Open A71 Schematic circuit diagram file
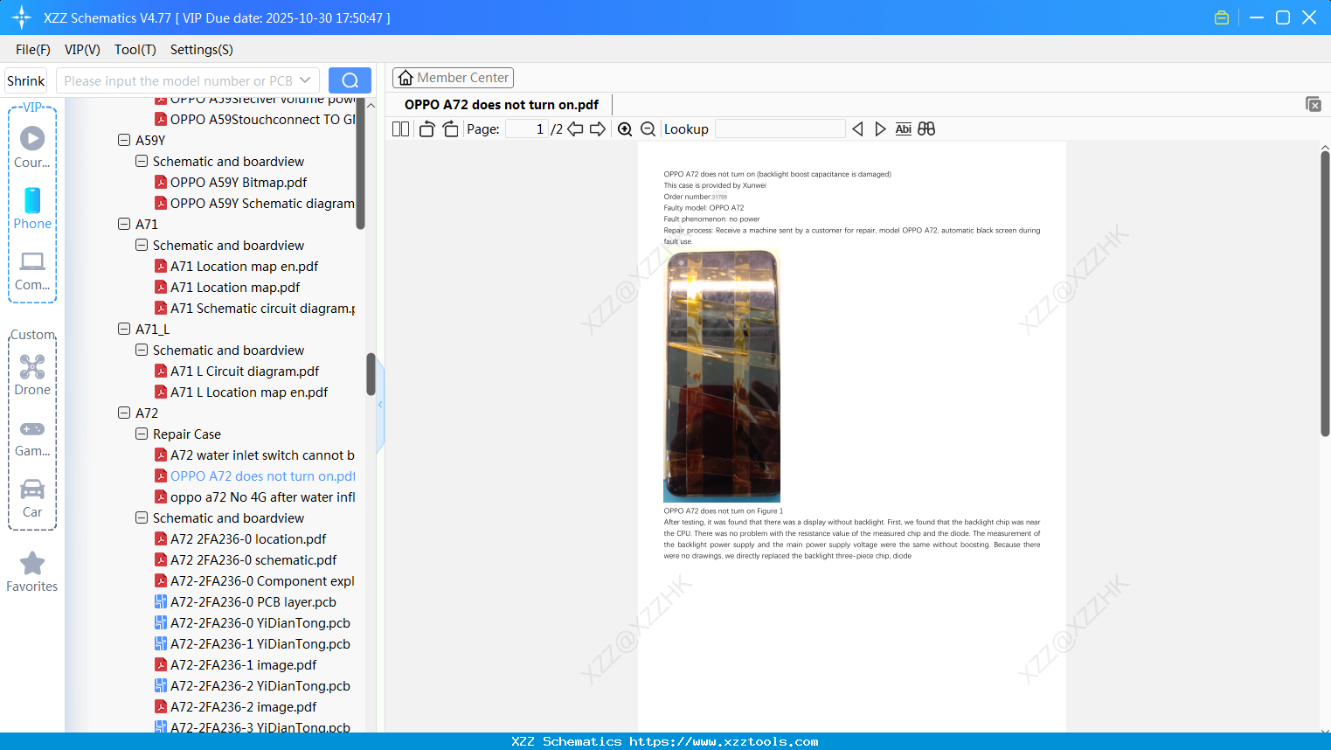Image resolution: width=1331 pixels, height=750 pixels. [x=262, y=308]
